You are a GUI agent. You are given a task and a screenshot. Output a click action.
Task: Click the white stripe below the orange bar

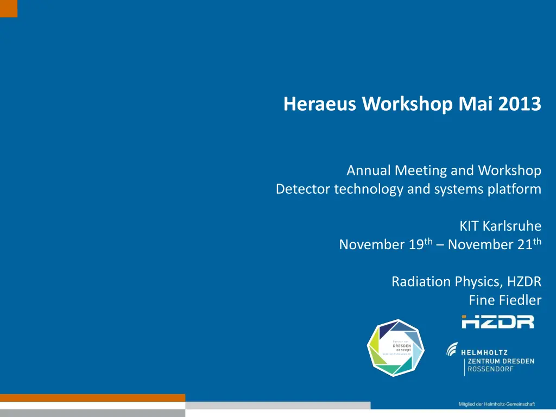point(92,406)
